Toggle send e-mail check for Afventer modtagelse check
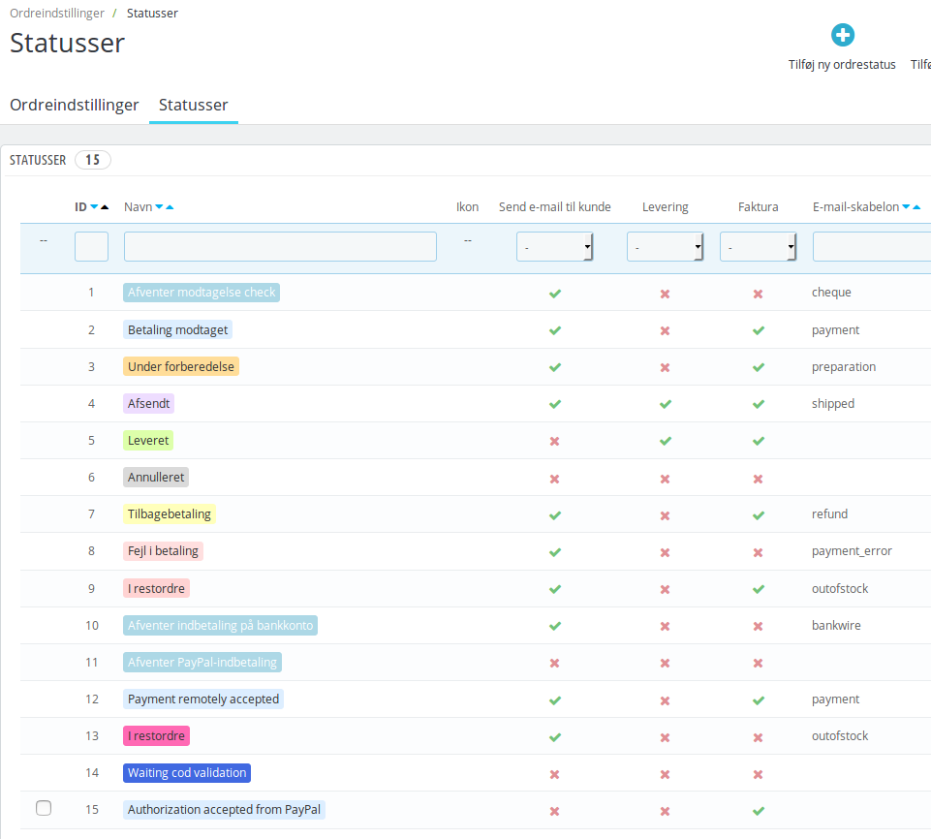Screen dimensions: 931x839 coord(554,294)
